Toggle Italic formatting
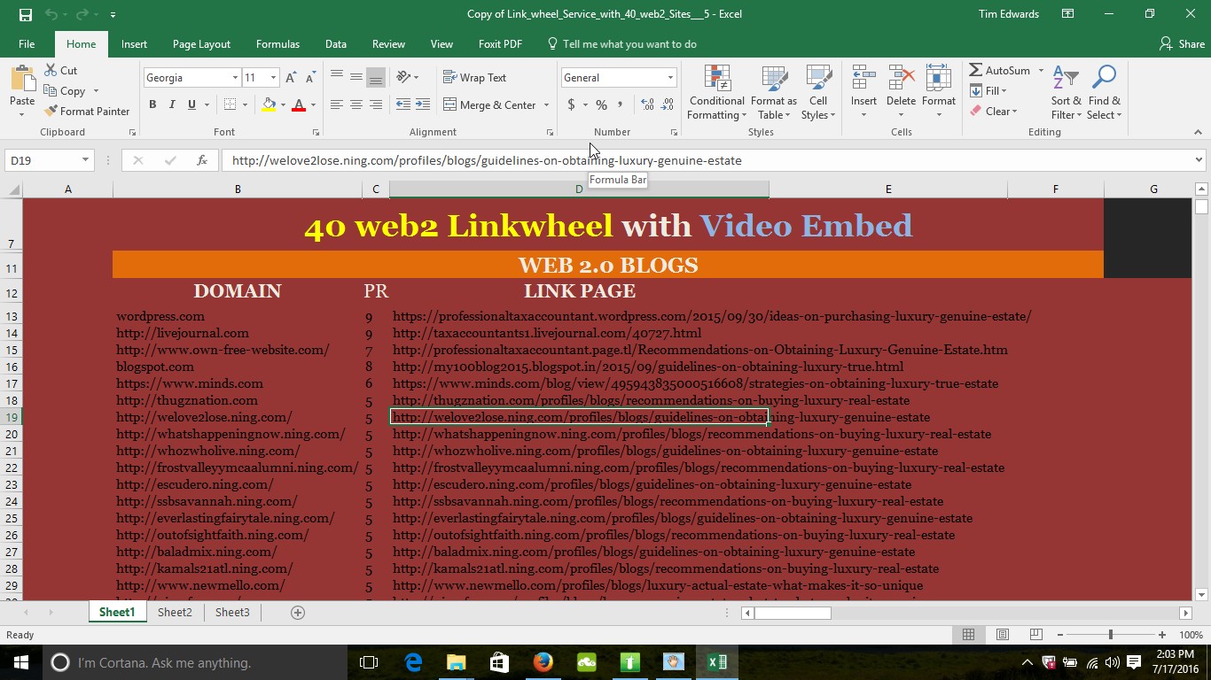The height and width of the screenshot is (680, 1211). pos(172,104)
